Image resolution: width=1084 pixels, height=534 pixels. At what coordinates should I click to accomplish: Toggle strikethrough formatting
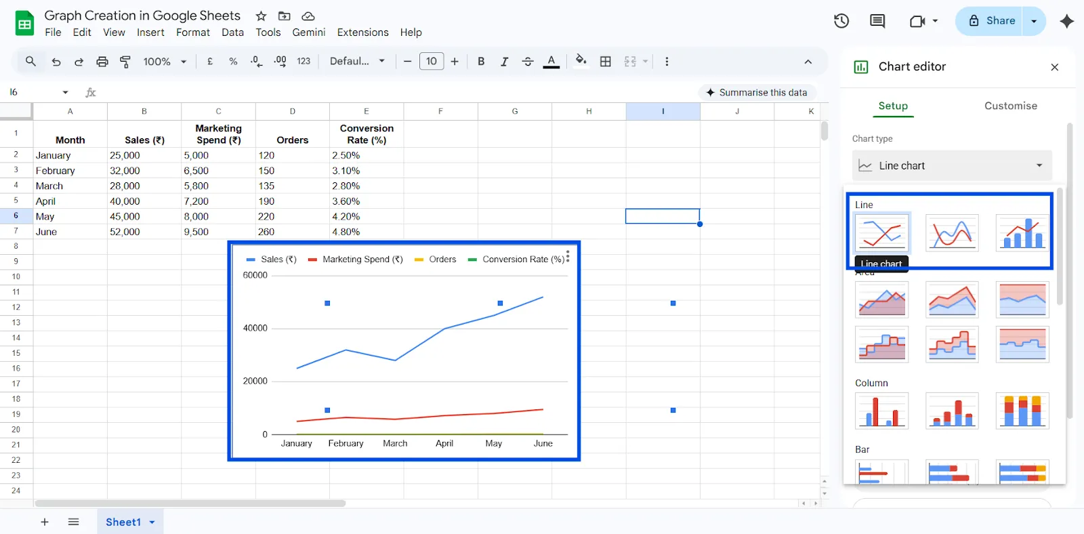pyautogui.click(x=528, y=62)
